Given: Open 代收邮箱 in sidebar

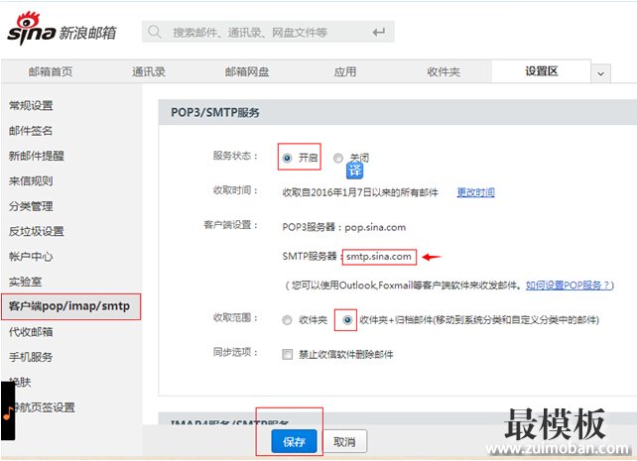Looking at the screenshot, I should pyautogui.click(x=31, y=332).
